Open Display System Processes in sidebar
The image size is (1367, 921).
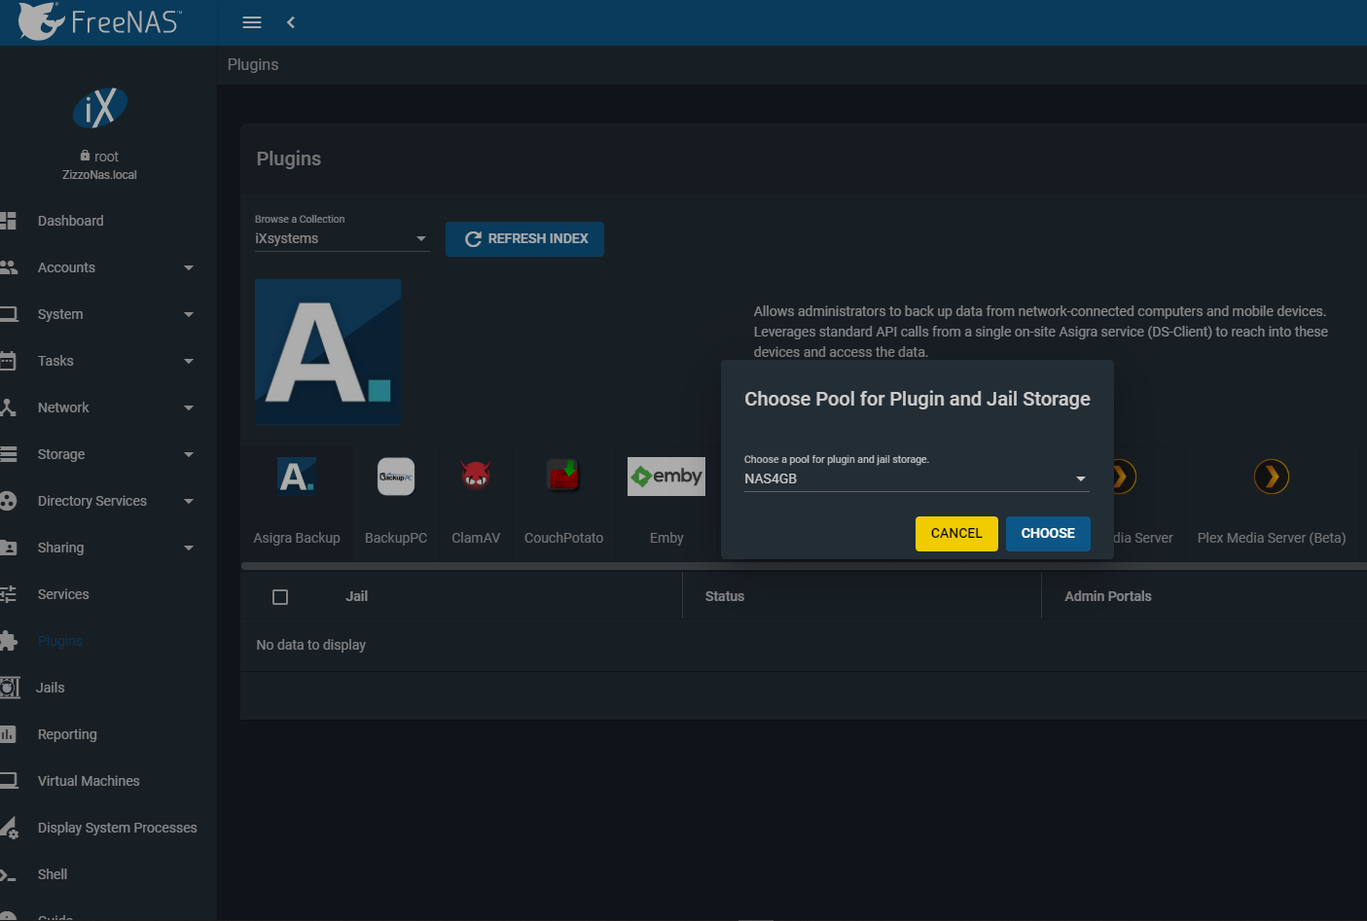click(x=118, y=828)
